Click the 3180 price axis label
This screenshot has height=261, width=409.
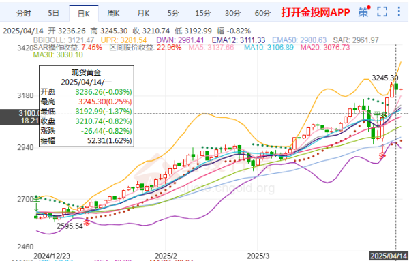point(26,95)
